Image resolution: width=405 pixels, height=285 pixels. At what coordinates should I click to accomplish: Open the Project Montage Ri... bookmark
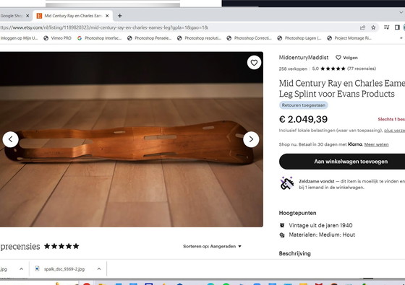point(349,38)
